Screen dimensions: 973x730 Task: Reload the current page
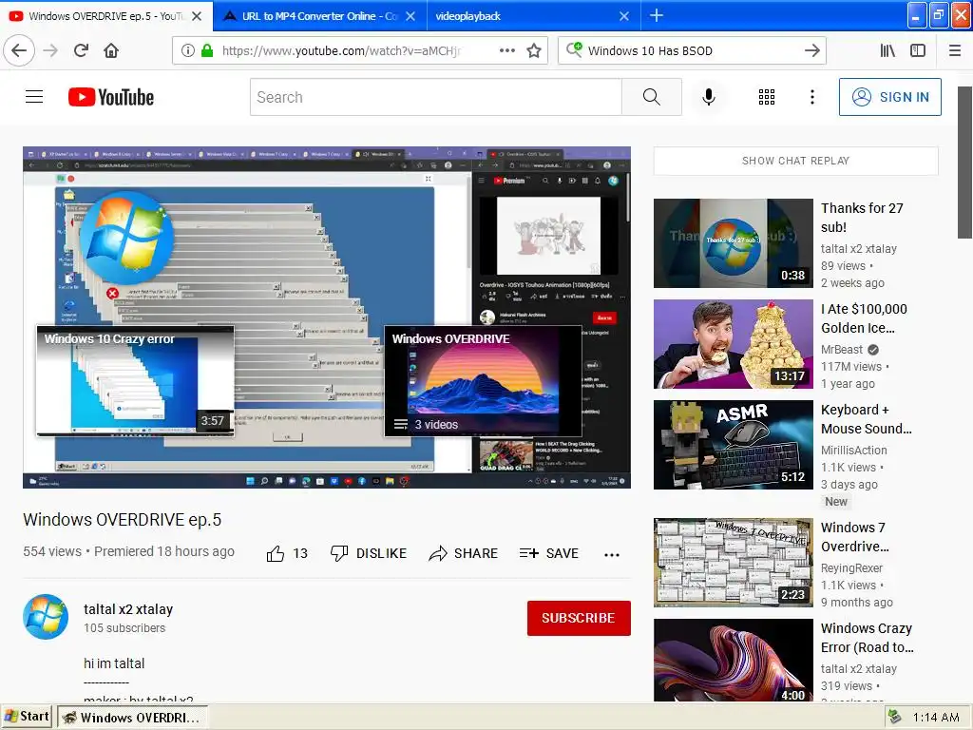pyautogui.click(x=81, y=50)
